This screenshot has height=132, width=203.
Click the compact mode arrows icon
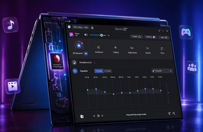(159, 31)
